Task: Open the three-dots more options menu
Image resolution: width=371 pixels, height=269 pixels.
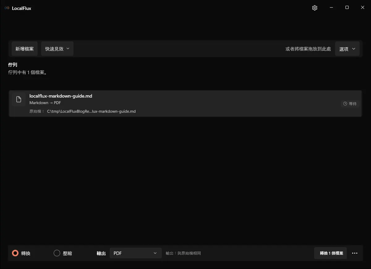Action: 355,253
